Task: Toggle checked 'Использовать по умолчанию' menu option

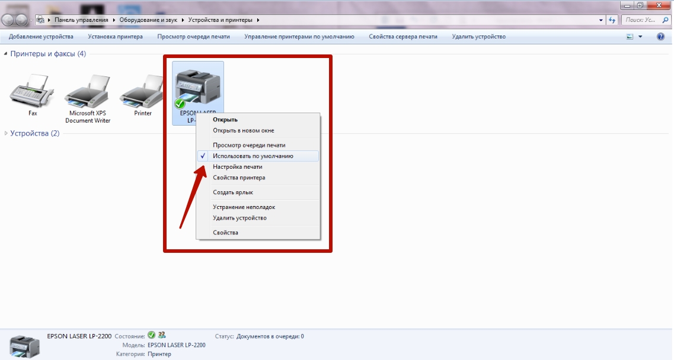Action: click(253, 156)
